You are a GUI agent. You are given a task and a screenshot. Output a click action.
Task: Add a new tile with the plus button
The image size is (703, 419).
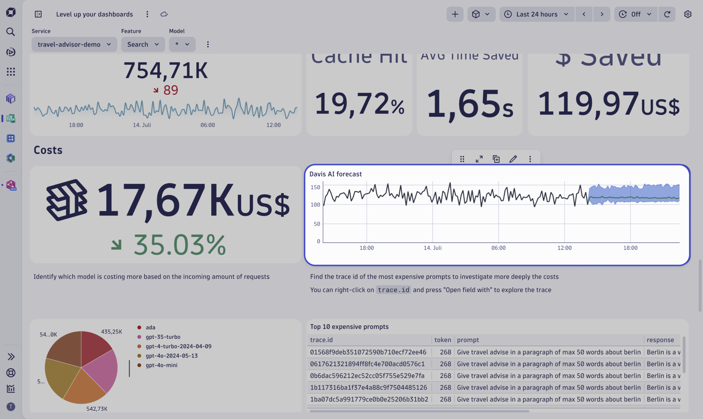click(x=455, y=14)
